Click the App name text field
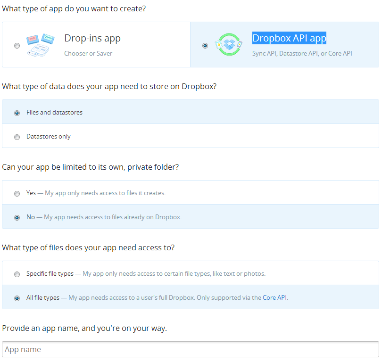This screenshot has width=382, height=362. pyautogui.click(x=191, y=349)
